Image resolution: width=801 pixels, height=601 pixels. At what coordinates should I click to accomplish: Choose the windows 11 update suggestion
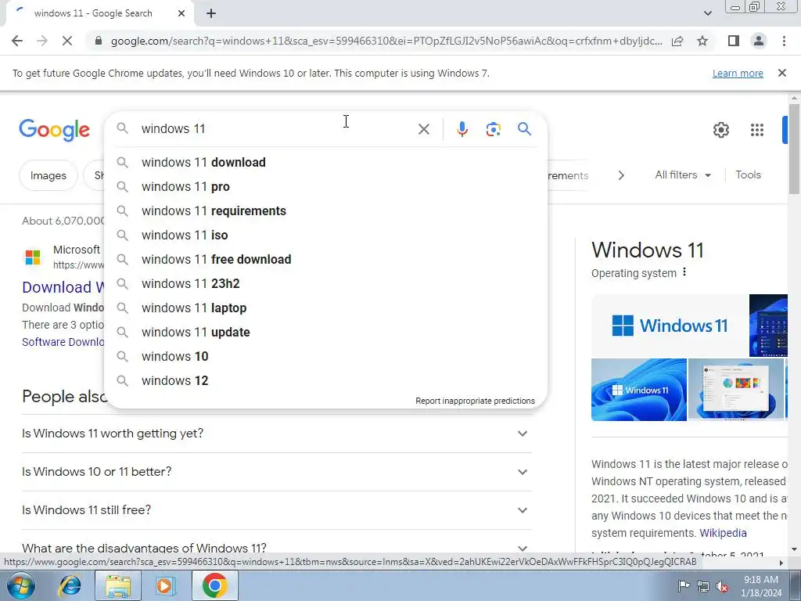pos(325,332)
